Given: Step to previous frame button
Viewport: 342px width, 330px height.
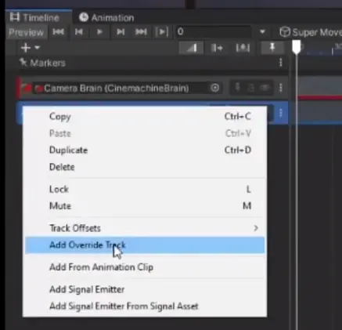Looking at the screenshot, I should [x=79, y=32].
